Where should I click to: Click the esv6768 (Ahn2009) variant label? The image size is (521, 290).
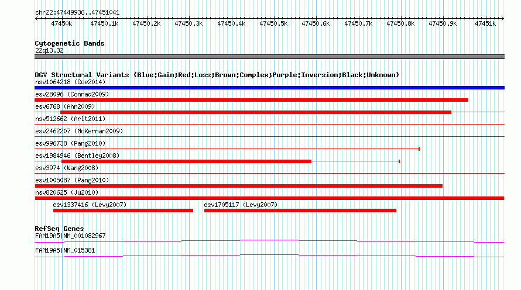coord(65,106)
